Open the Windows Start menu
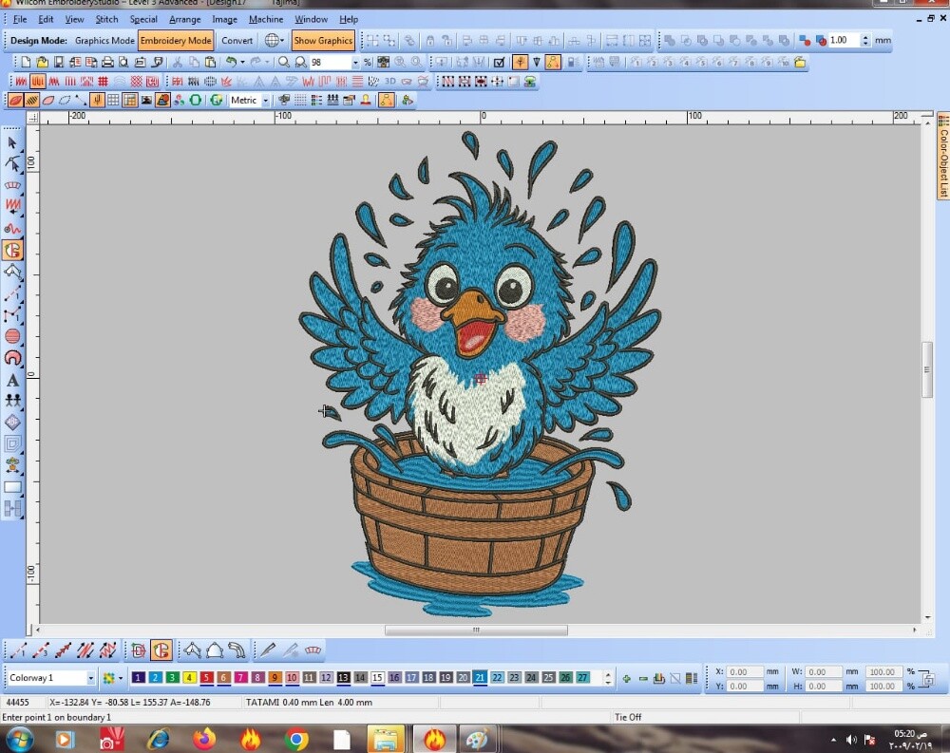Image resolution: width=950 pixels, height=753 pixels. (x=18, y=739)
